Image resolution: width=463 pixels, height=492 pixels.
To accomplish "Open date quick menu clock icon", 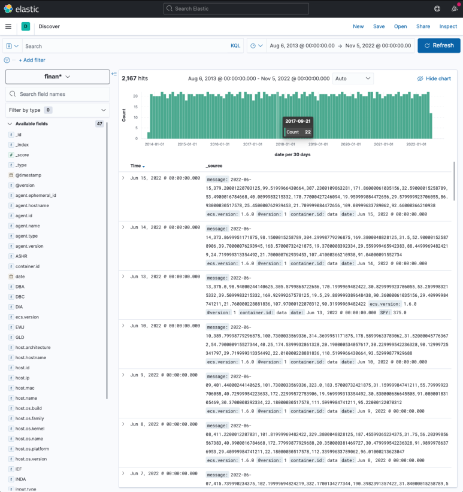I will [x=256, y=46].
